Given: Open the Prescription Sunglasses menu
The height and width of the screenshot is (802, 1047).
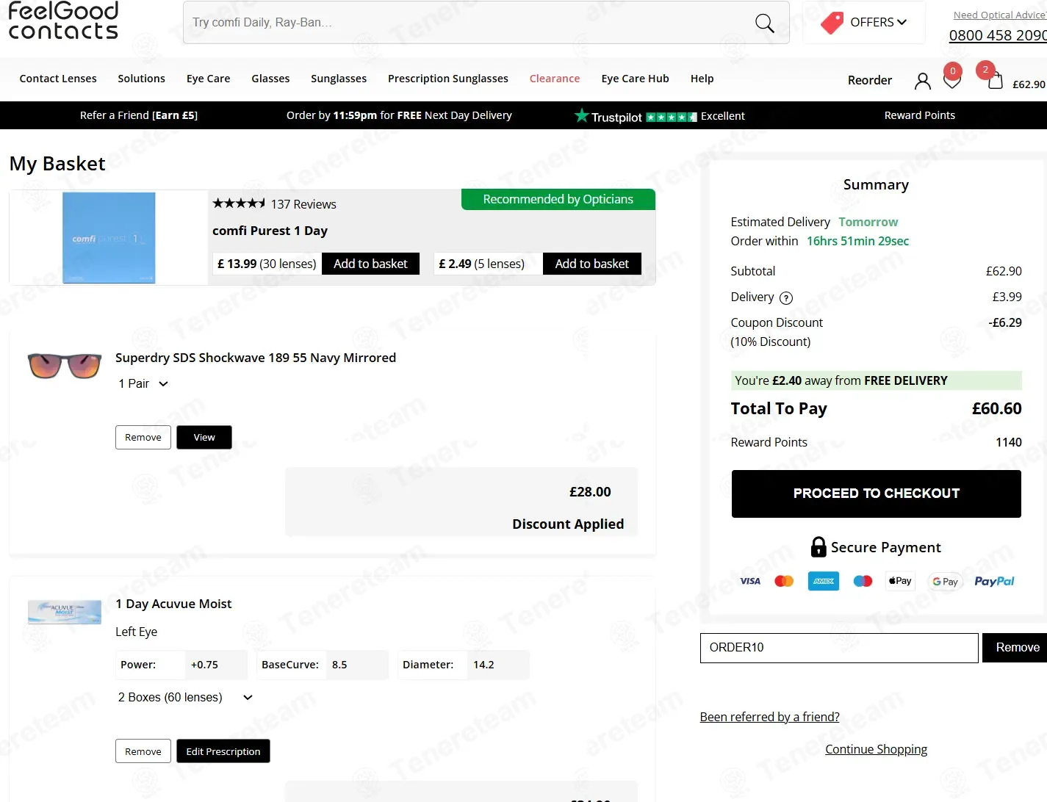Looking at the screenshot, I should (x=448, y=79).
